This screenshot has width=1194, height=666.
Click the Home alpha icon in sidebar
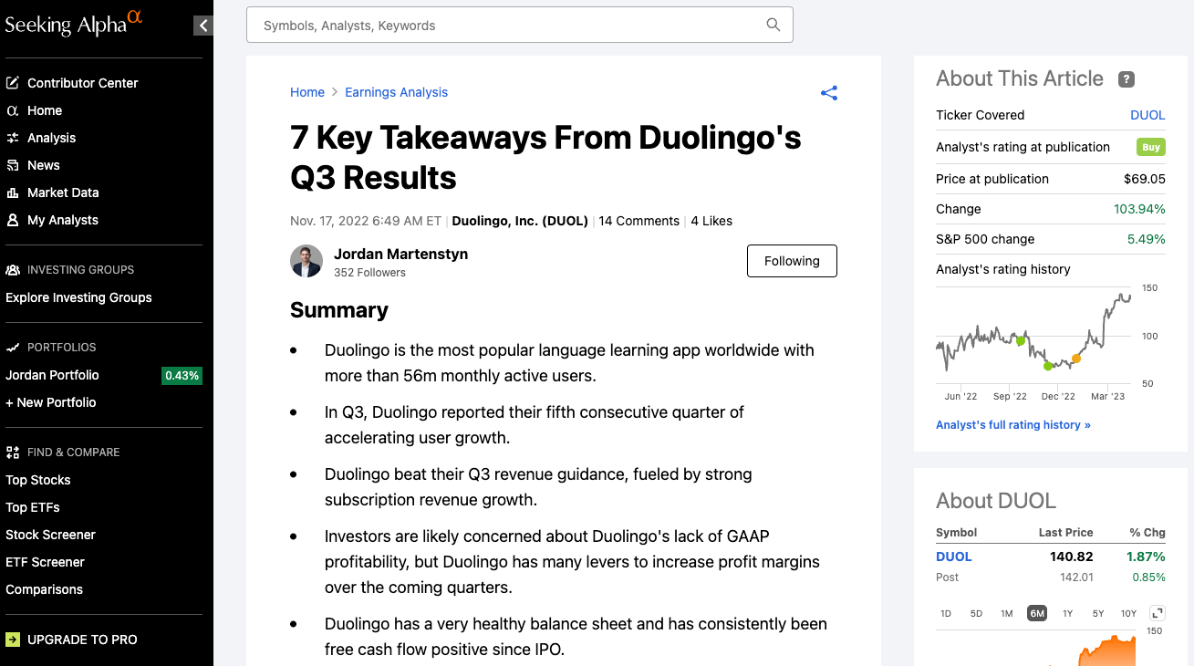(13, 110)
